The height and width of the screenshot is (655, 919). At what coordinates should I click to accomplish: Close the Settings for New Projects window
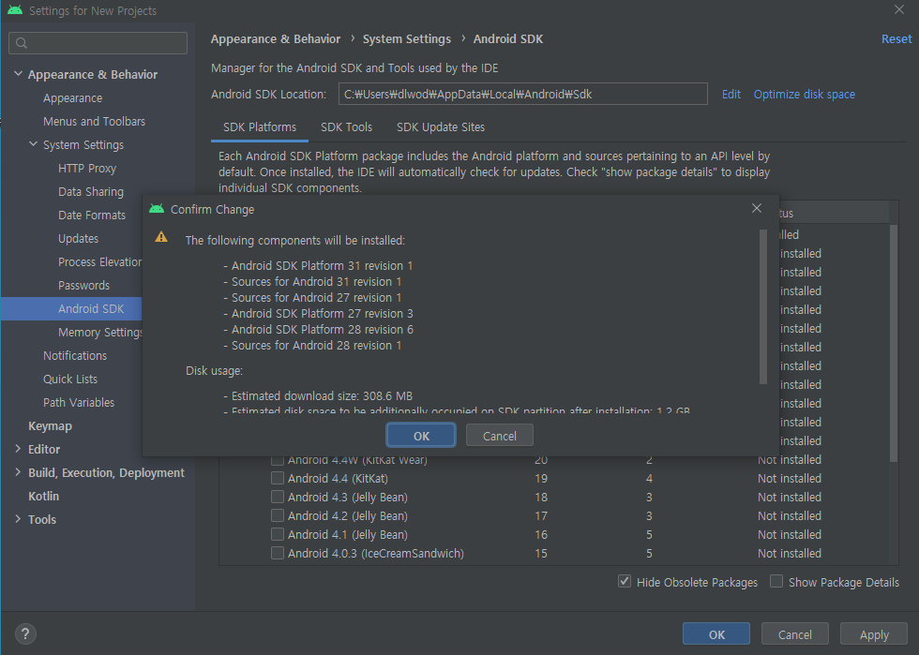899,9
